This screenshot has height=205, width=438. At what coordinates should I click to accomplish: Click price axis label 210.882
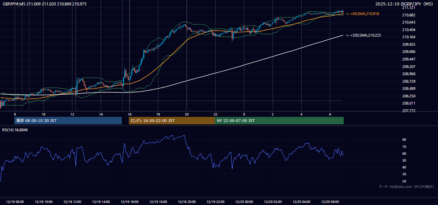click(409, 15)
